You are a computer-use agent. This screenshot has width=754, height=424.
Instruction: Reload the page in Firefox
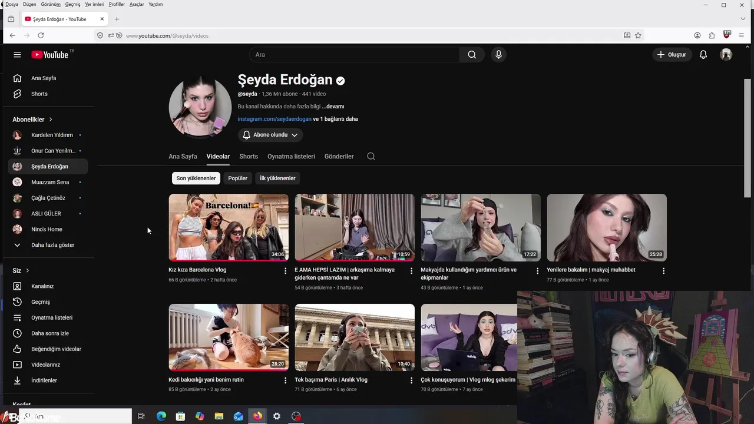click(x=41, y=35)
